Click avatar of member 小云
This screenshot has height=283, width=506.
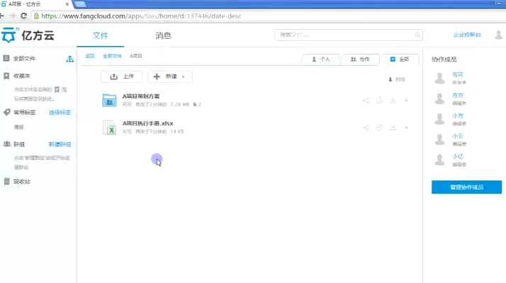coord(439,139)
